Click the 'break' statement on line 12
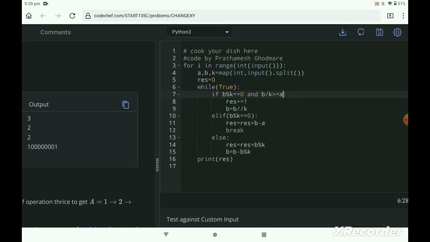Screen dimensions: 430x242 (235, 130)
